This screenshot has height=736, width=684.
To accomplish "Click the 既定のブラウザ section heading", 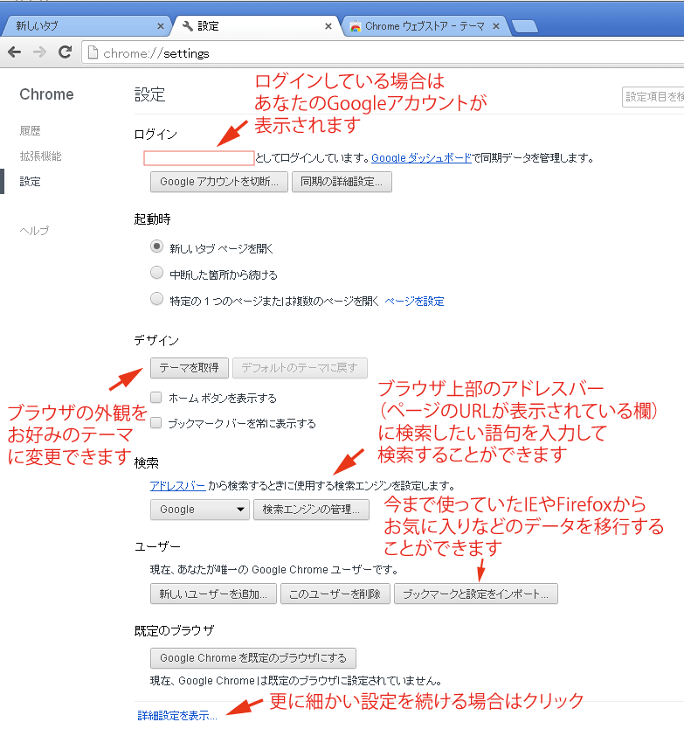I will [175, 631].
